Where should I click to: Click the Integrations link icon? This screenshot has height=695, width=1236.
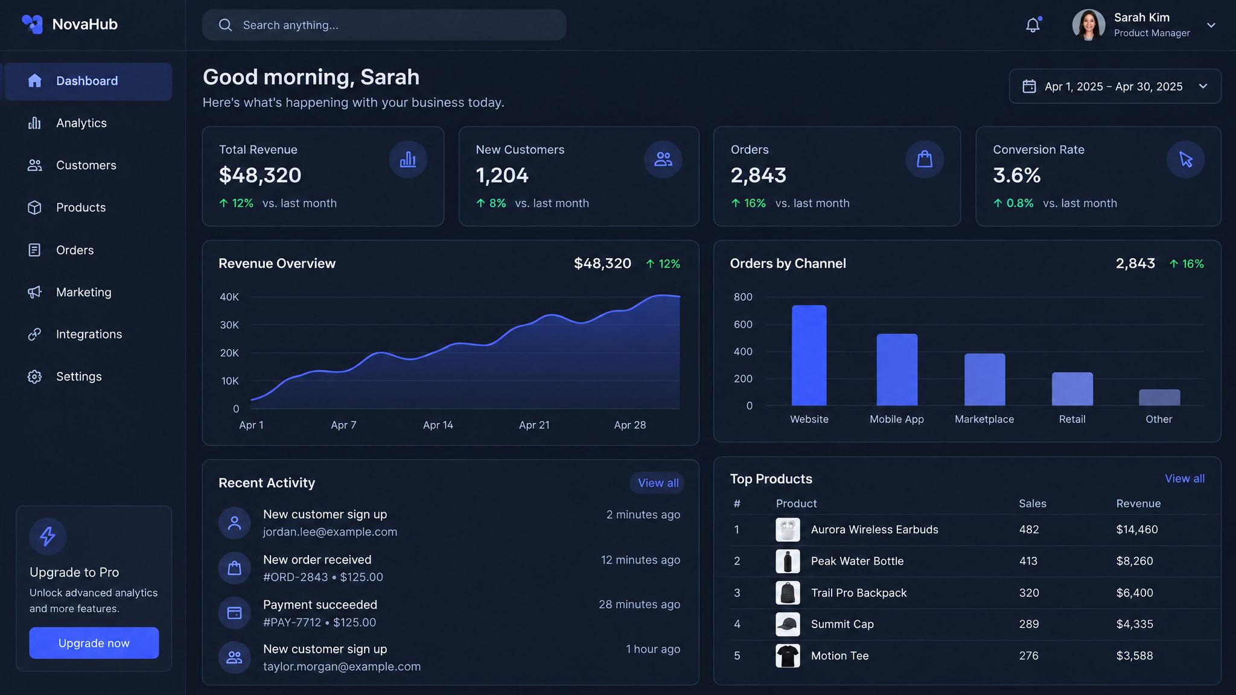[34, 334]
